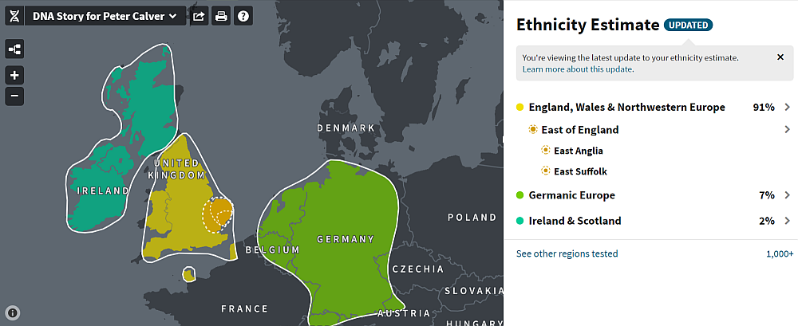Open the share icon in toolbar
Viewport: 798px width, 326px height.
[x=199, y=16]
